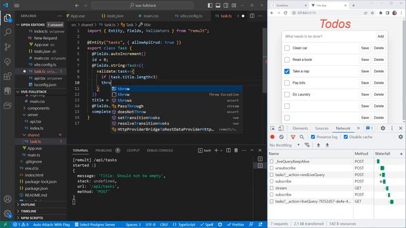Create a new terminal with plus icon
This screenshot has width=406, height=228.
coord(216,150)
